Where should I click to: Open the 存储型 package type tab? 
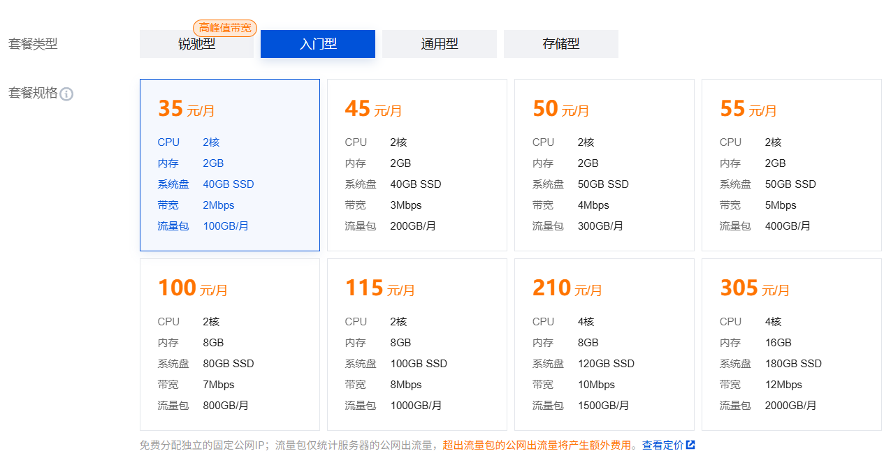560,44
